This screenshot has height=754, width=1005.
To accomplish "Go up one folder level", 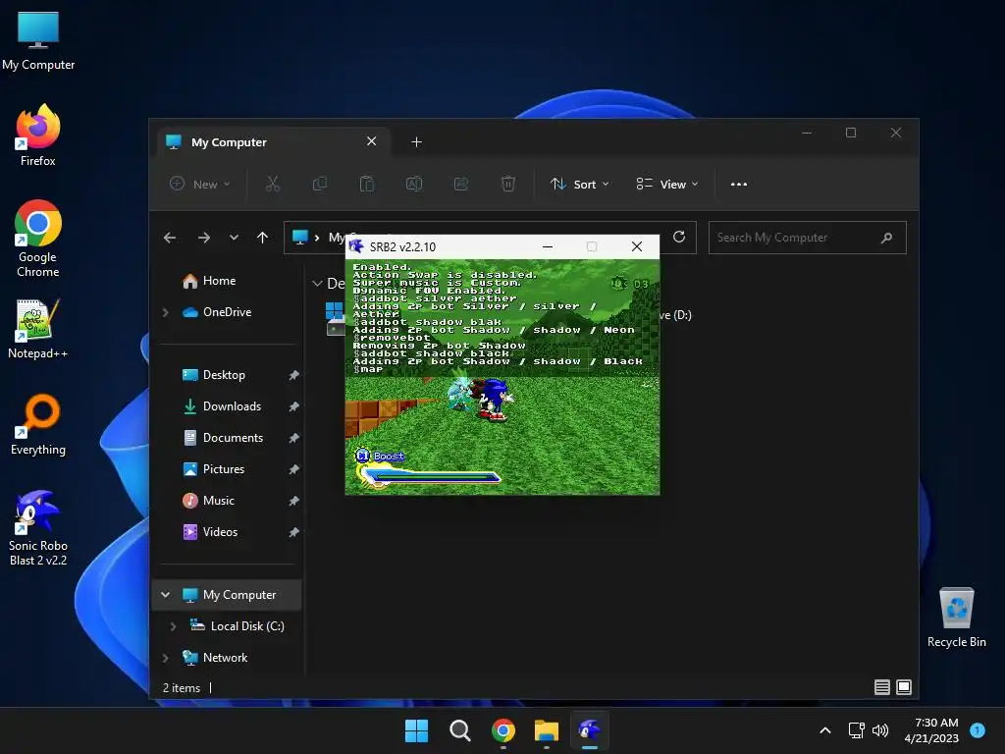I will click(x=262, y=238).
